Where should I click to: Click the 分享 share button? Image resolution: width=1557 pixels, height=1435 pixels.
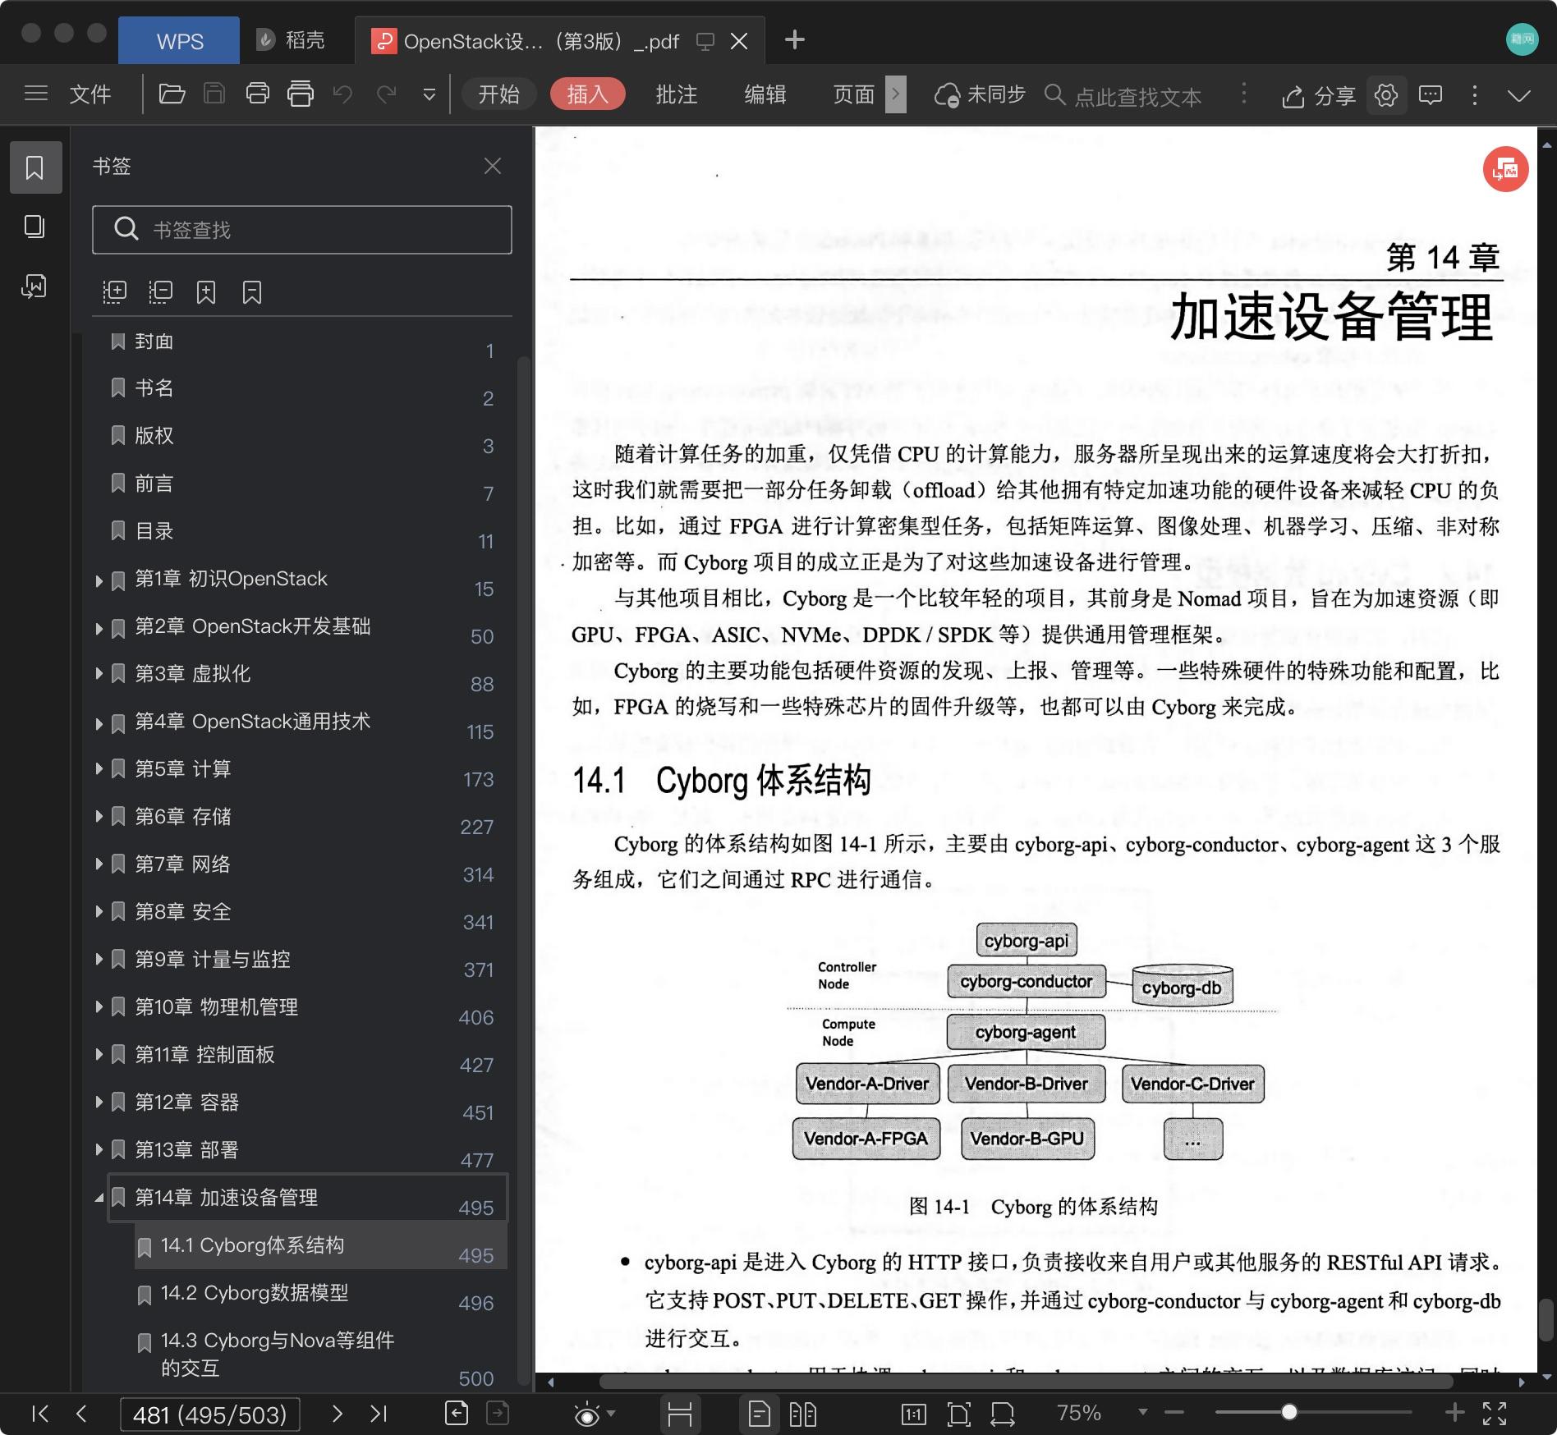pyautogui.click(x=1319, y=96)
